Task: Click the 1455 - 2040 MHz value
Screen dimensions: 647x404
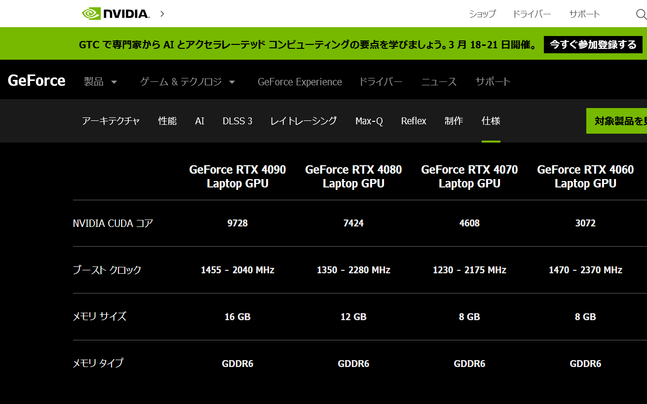Action: pos(237,270)
